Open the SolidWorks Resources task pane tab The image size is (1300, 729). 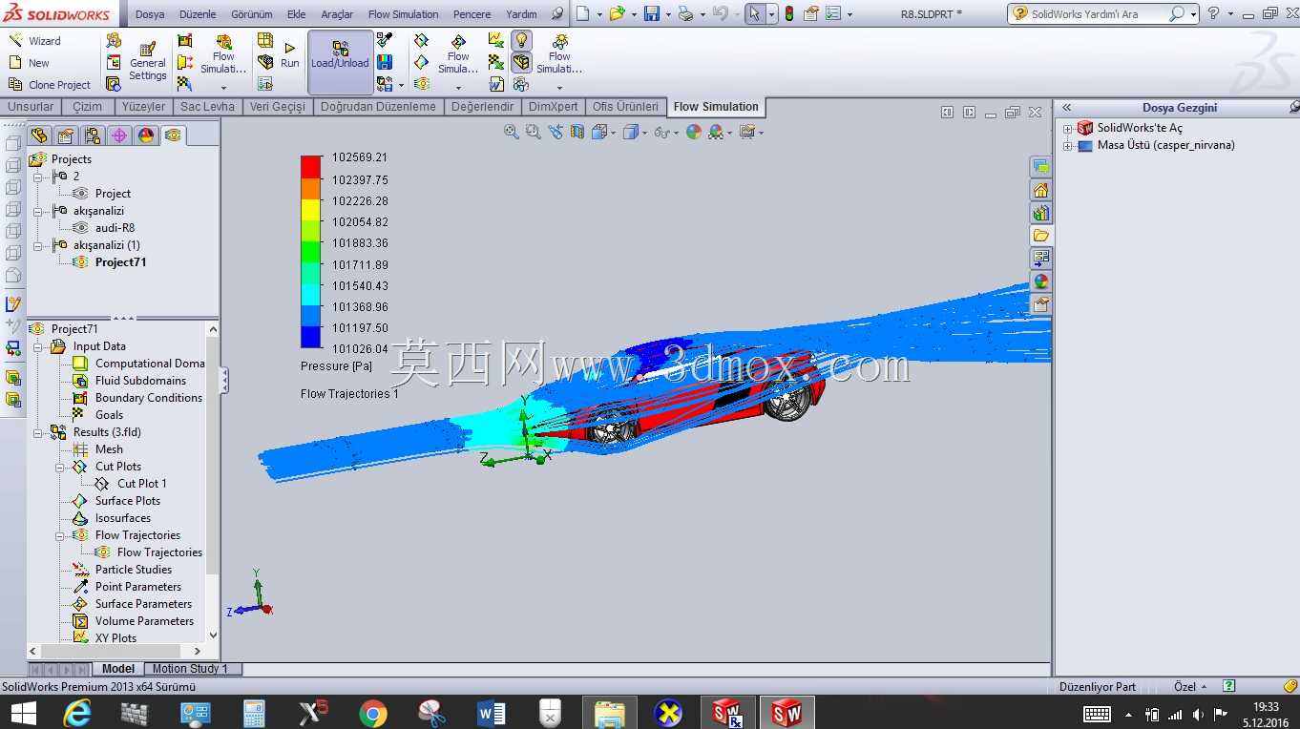pos(1041,190)
